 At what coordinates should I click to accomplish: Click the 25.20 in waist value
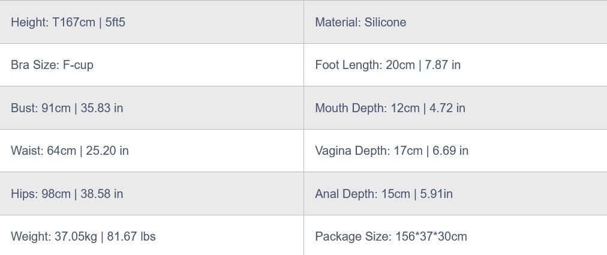tap(107, 151)
